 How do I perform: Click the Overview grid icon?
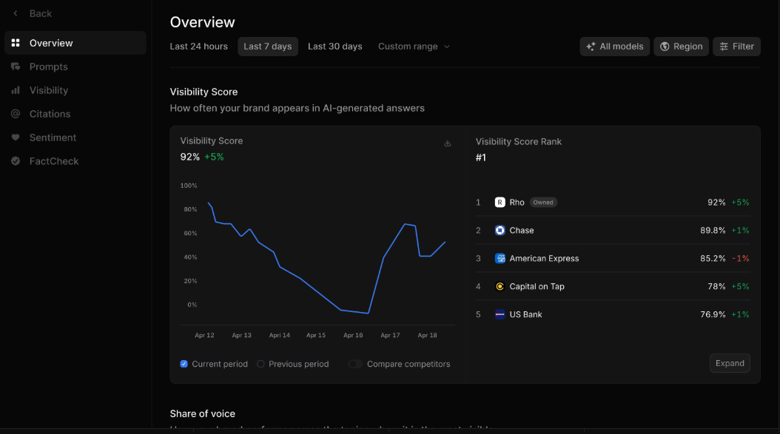coord(16,43)
